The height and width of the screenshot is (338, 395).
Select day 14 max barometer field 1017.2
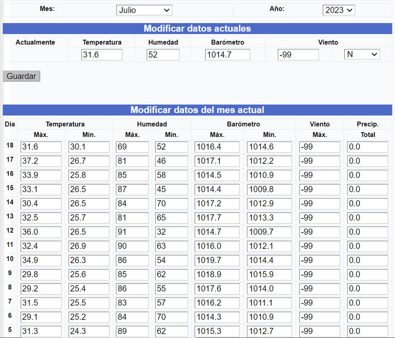click(217, 204)
